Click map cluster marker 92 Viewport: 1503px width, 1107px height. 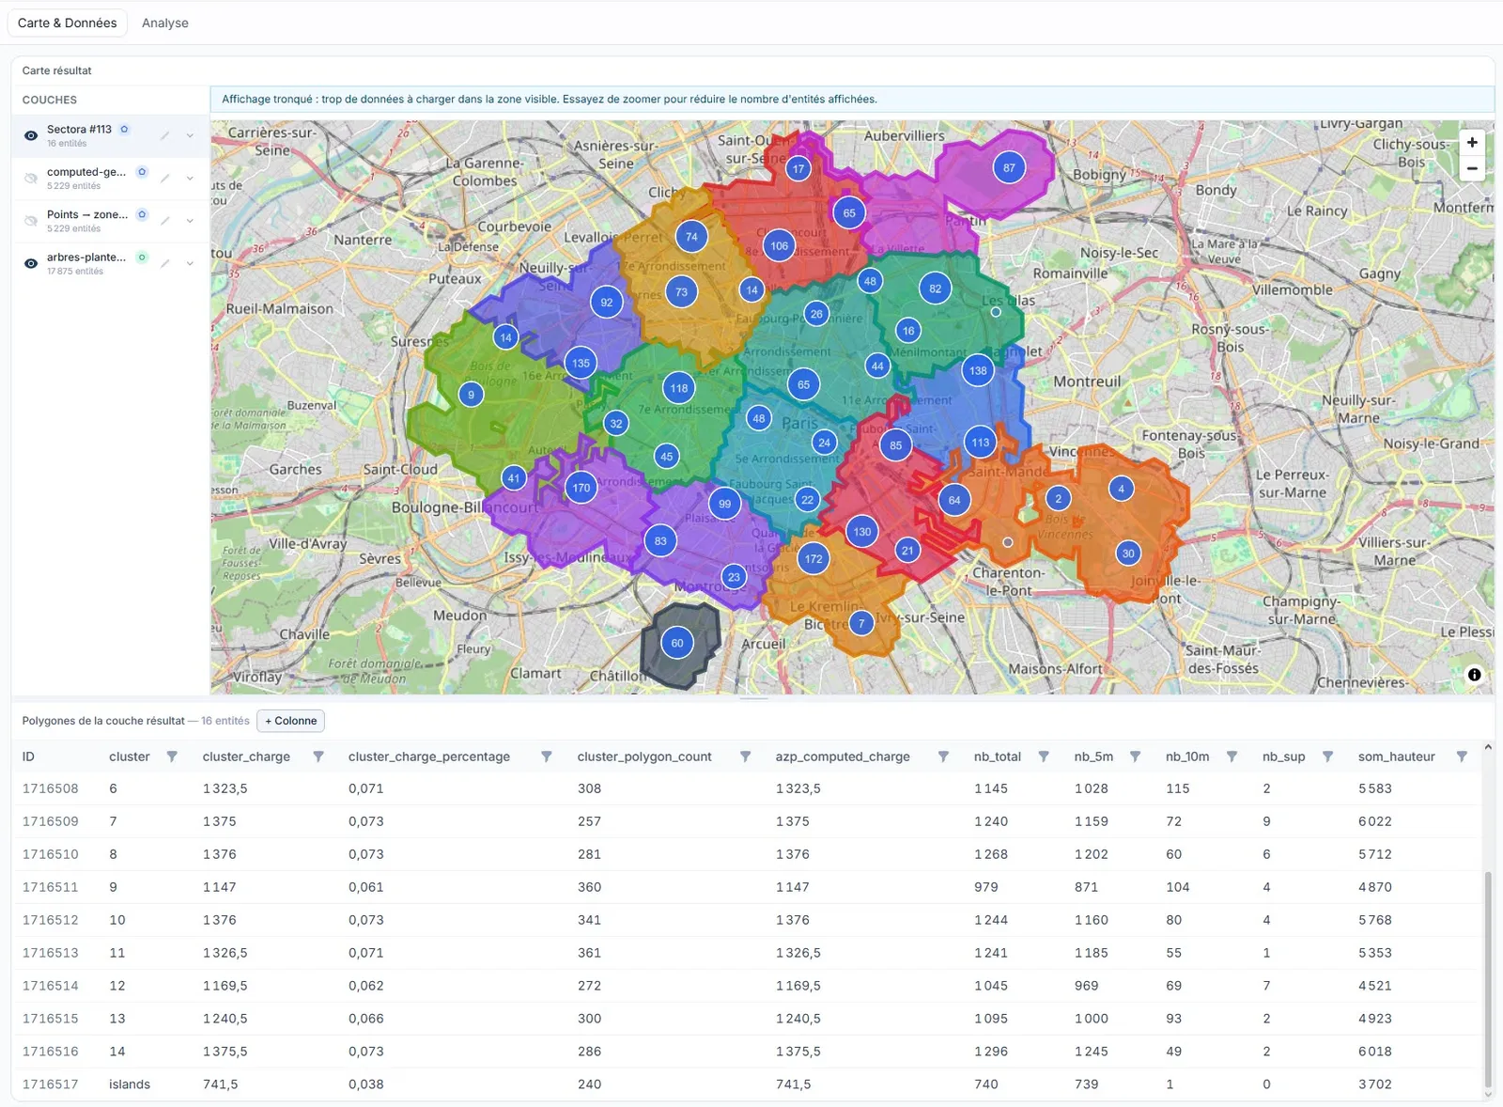607,303
